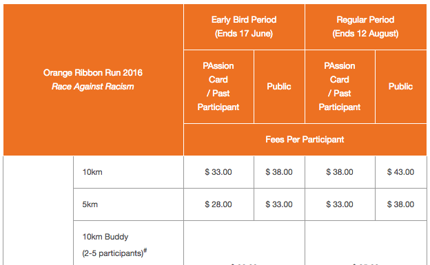Click the 10km Regular PAssion Card $ 38.00 cell
Screen dimensions: 430x265
click(340, 172)
